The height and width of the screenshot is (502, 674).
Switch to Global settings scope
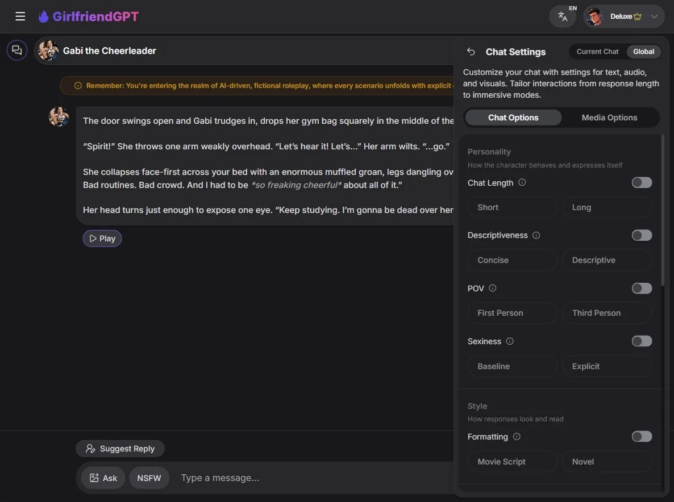pyautogui.click(x=643, y=52)
